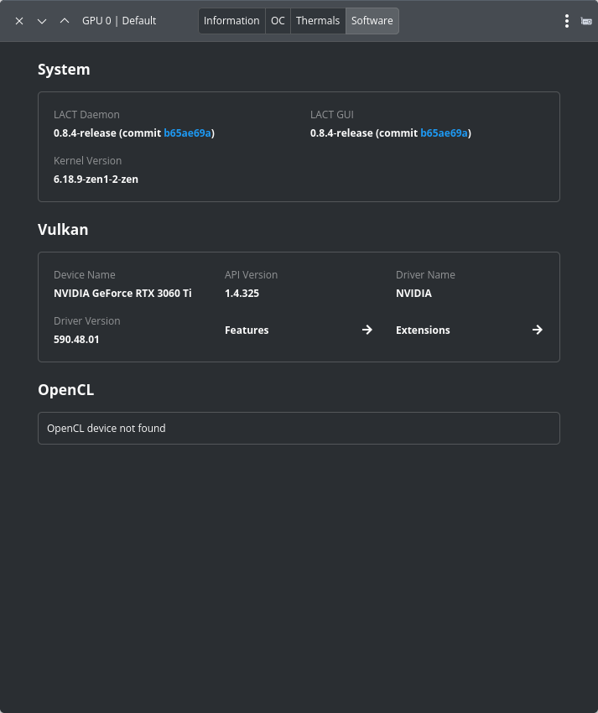This screenshot has height=713, width=598.
Task: Open the three-dot main menu
Action: 567,21
